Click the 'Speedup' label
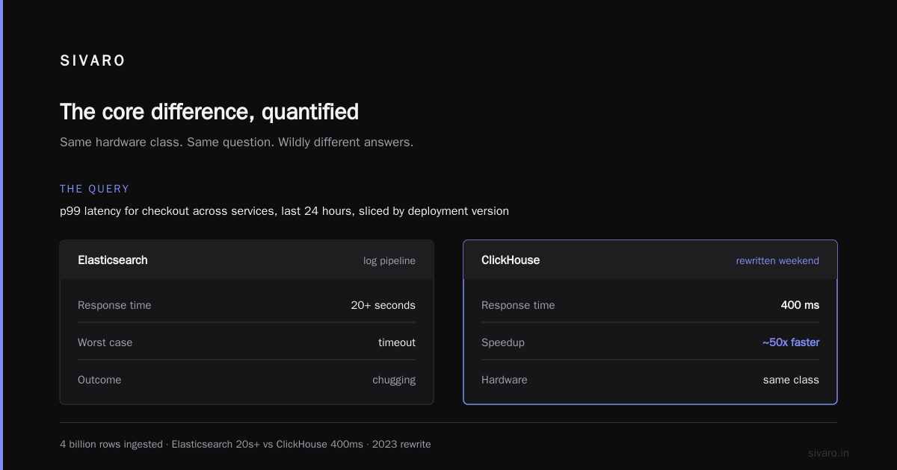This screenshot has width=897, height=470. click(503, 342)
